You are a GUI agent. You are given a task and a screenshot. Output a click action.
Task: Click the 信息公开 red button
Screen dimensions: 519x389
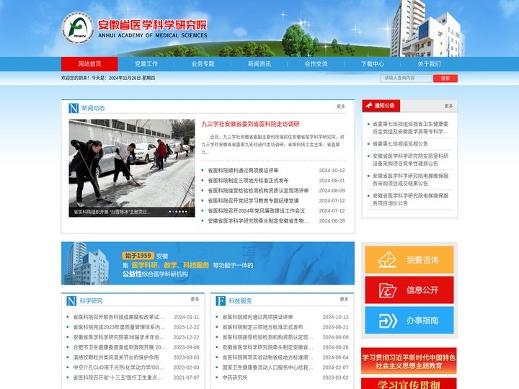click(x=409, y=290)
